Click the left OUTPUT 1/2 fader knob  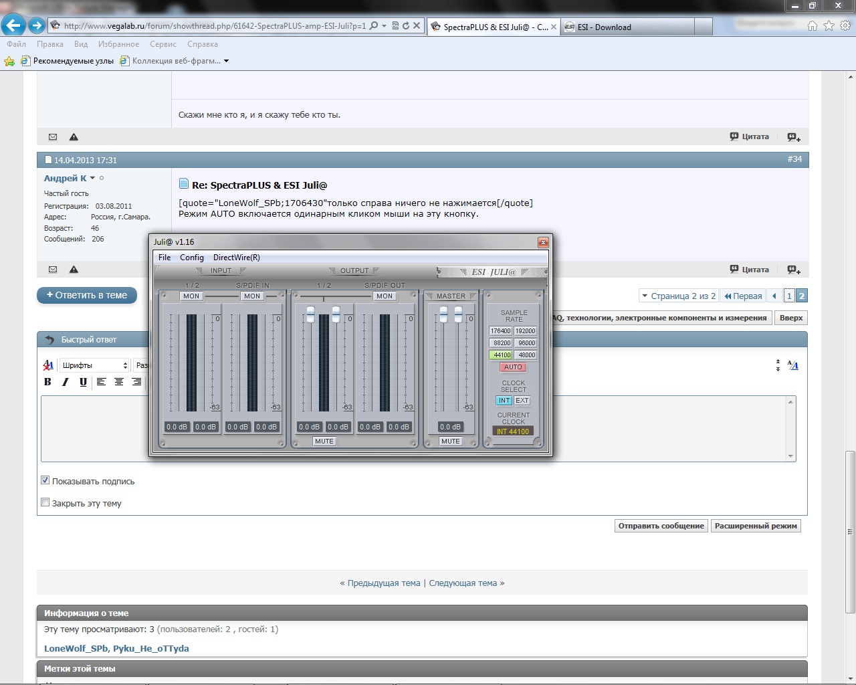click(x=310, y=314)
